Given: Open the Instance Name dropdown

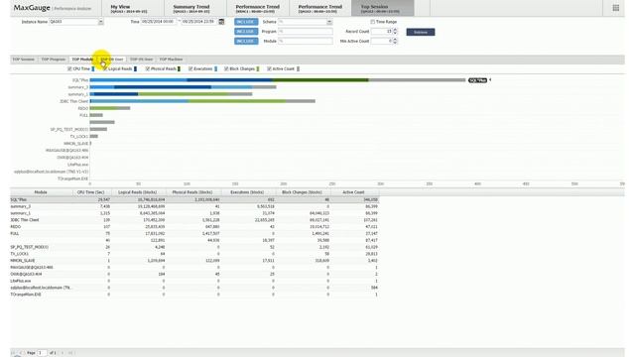Looking at the screenshot, I should pyautogui.click(x=101, y=22).
